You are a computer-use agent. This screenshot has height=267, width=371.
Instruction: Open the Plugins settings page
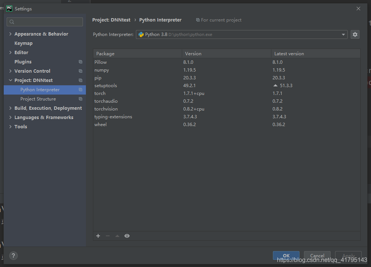pos(23,62)
